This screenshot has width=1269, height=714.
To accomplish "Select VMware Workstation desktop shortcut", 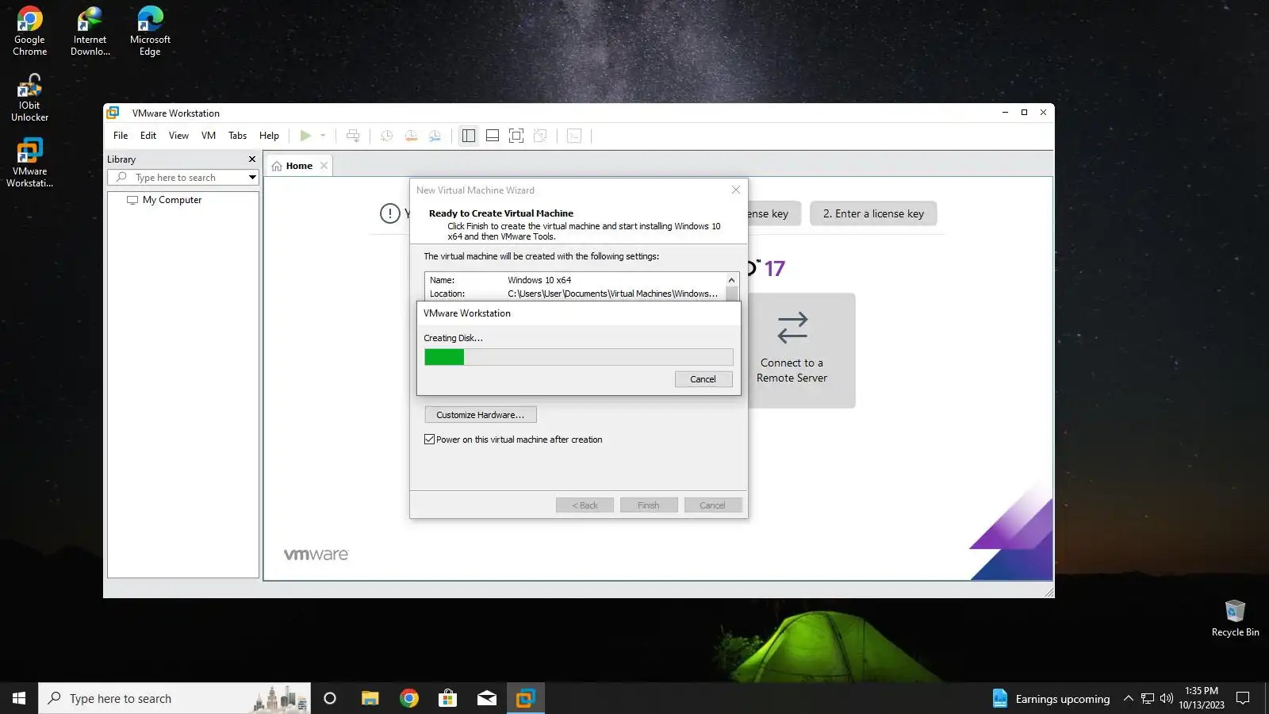I will (29, 163).
